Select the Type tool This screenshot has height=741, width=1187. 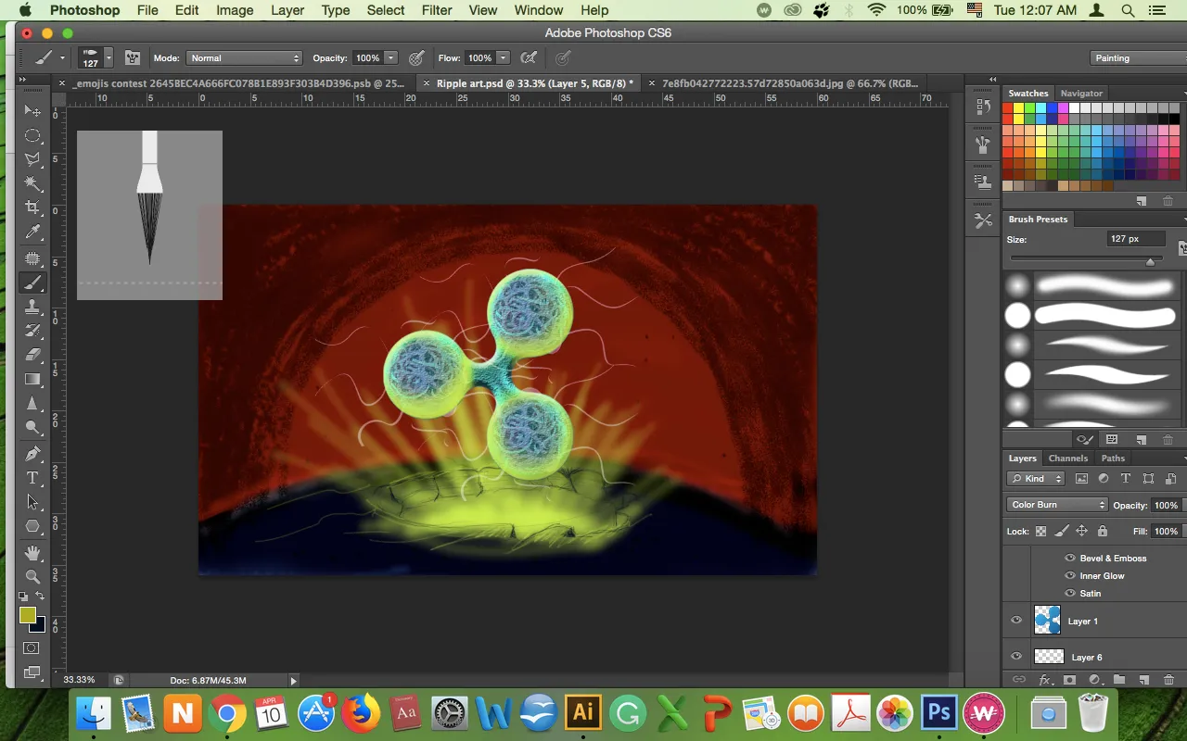pos(32,478)
